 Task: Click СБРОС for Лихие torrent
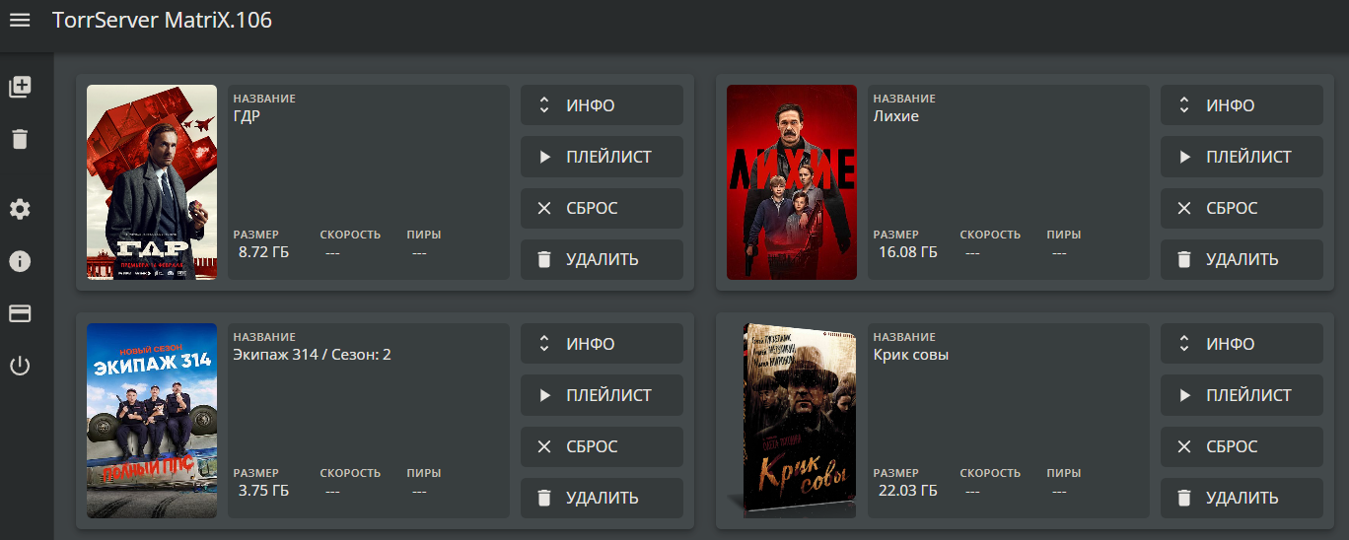pyautogui.click(x=1242, y=208)
